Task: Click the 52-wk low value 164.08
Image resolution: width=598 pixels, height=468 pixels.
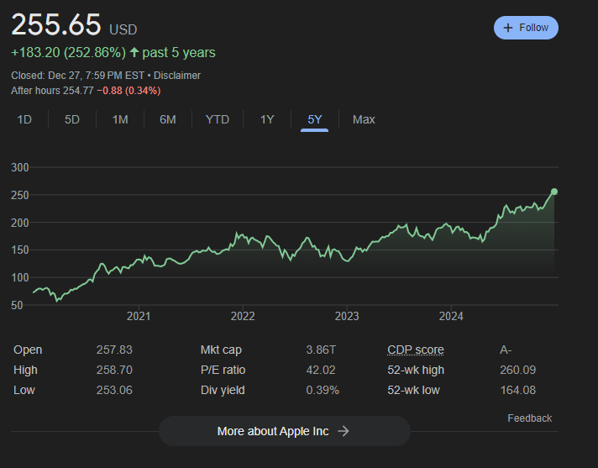Action: (518, 390)
